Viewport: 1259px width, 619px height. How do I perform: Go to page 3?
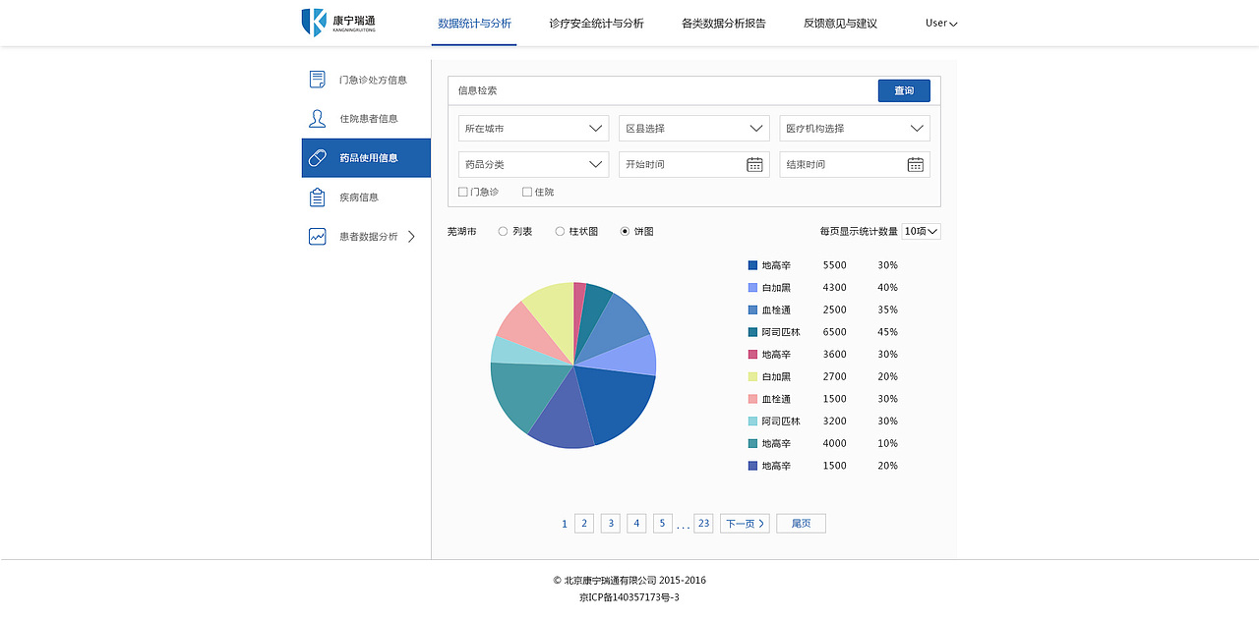point(611,524)
